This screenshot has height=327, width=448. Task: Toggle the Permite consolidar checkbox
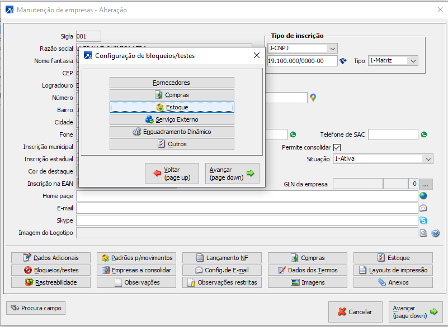(337, 147)
